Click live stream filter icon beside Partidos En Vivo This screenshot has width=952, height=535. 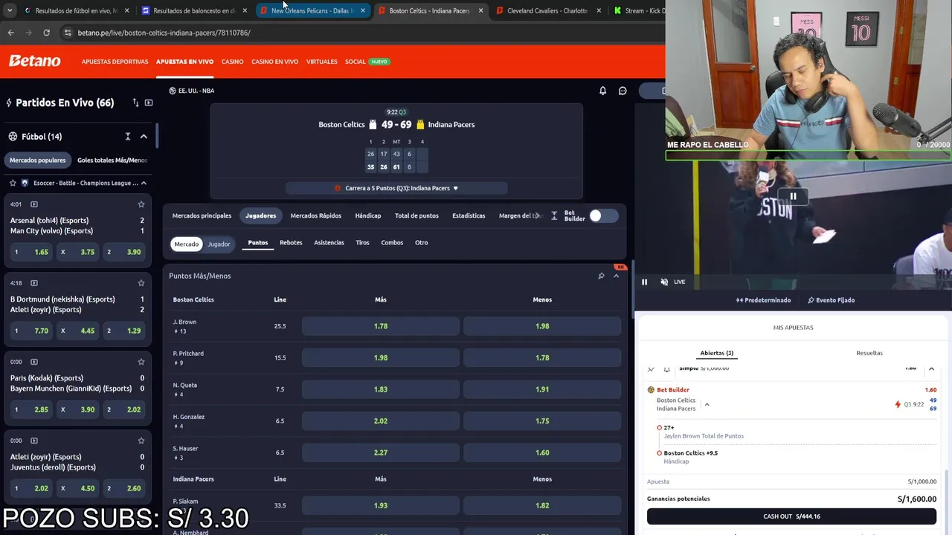click(149, 103)
